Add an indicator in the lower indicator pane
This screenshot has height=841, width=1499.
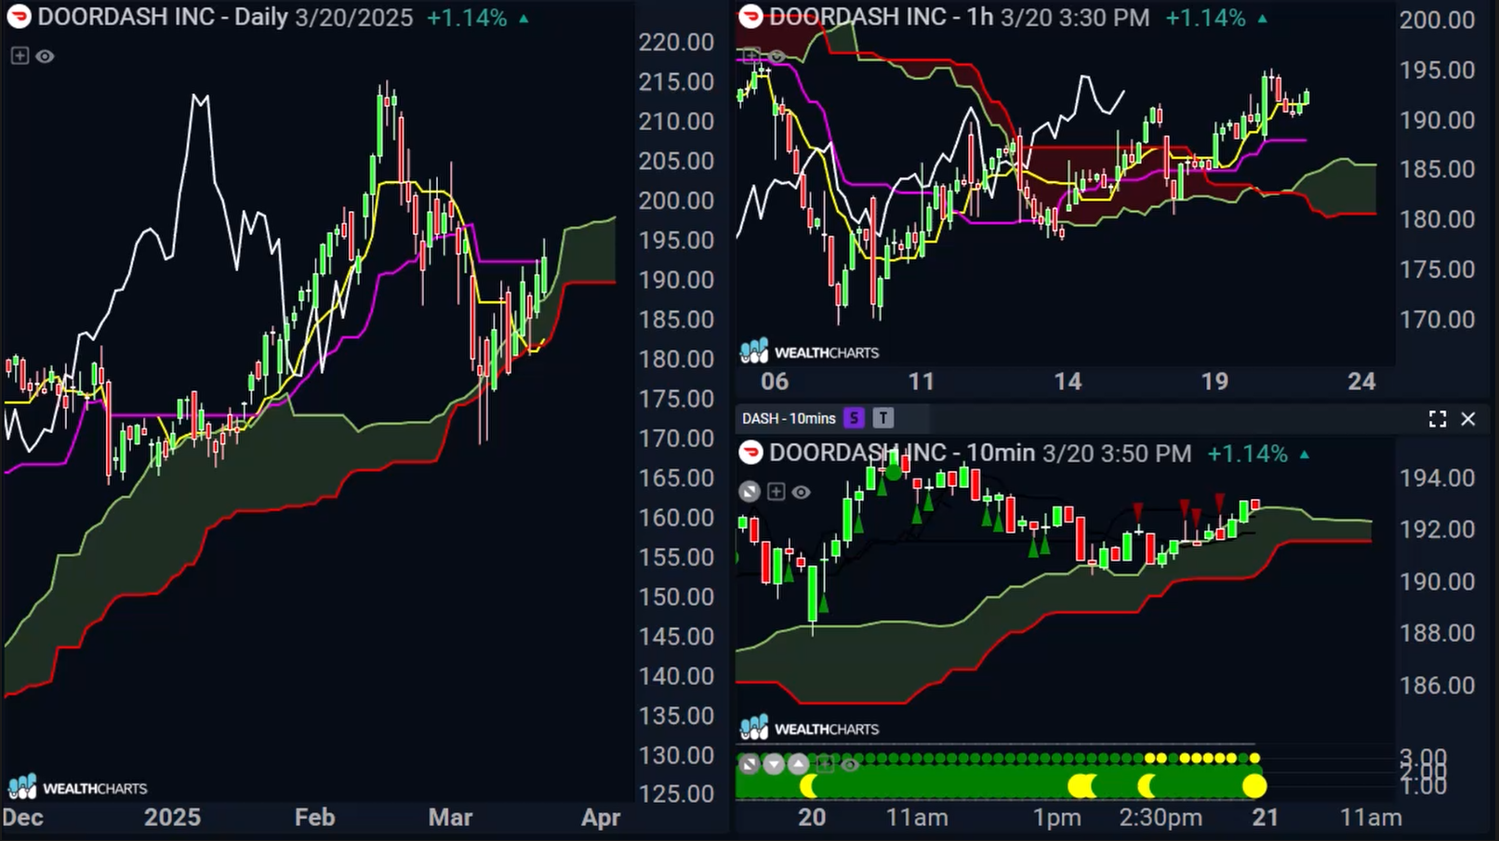(x=825, y=765)
